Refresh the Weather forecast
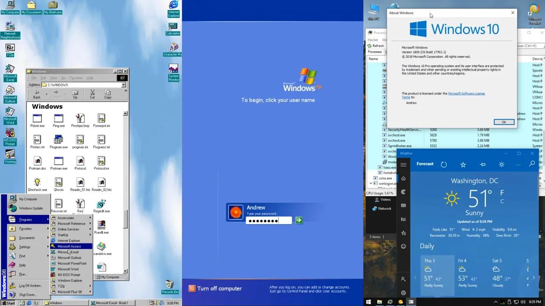Screen dimensions: 545x306 coord(444,164)
